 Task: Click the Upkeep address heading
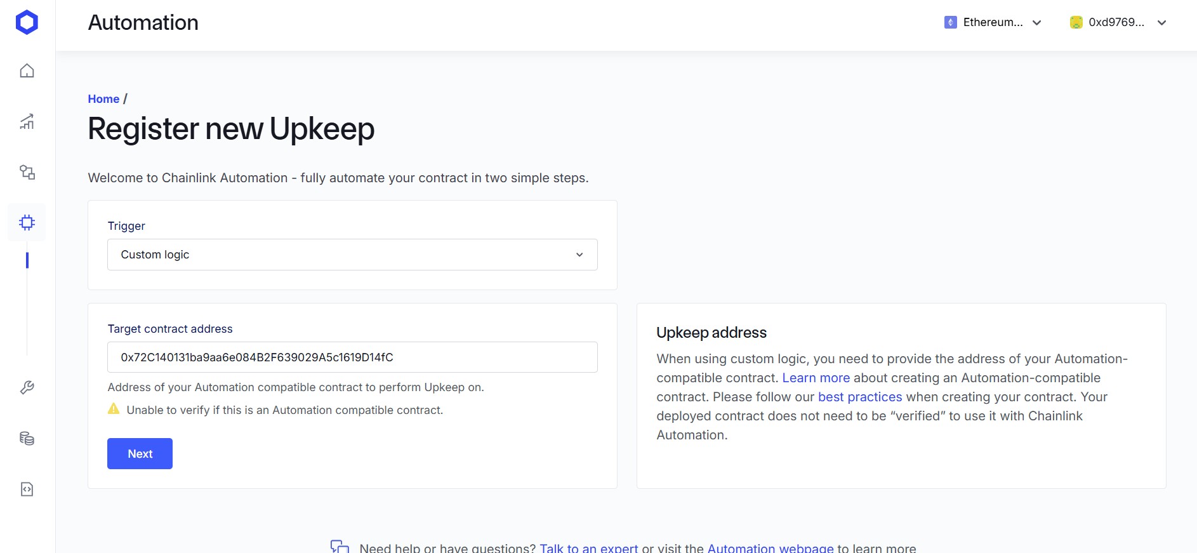(x=711, y=333)
